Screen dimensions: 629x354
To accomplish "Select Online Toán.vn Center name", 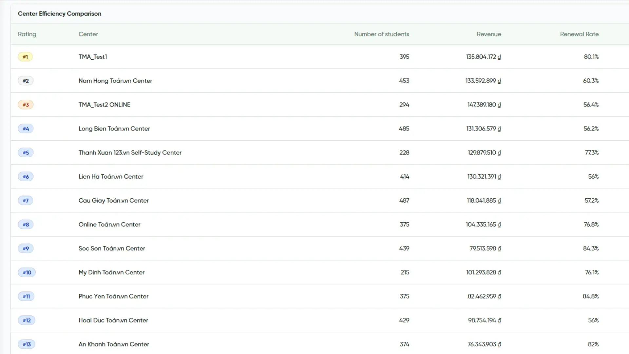I will point(109,225).
